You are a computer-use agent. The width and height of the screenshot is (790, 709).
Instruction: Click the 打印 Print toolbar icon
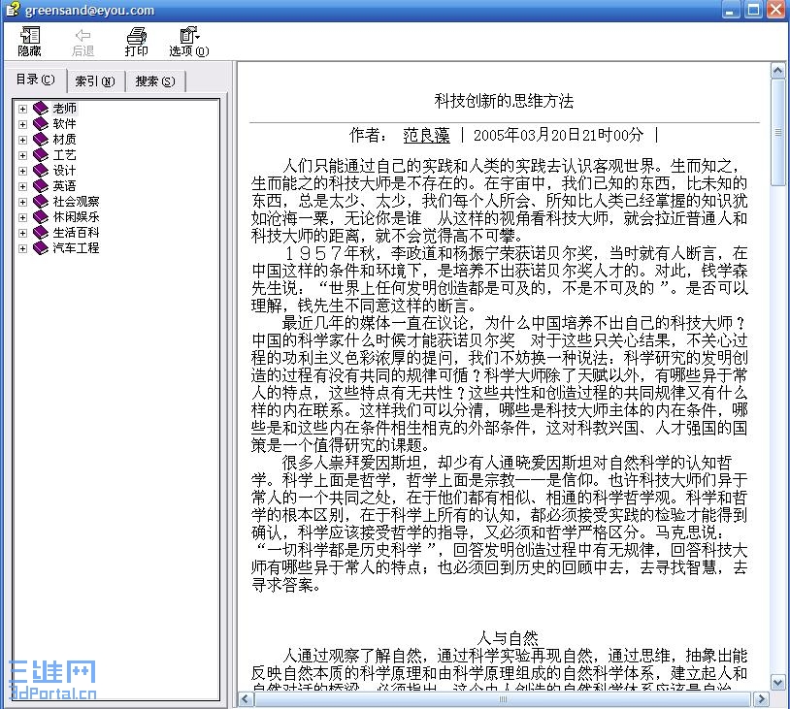(x=136, y=39)
